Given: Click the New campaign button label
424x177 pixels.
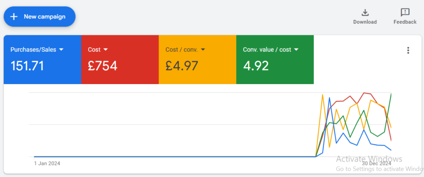Looking at the screenshot, I should 45,17.
